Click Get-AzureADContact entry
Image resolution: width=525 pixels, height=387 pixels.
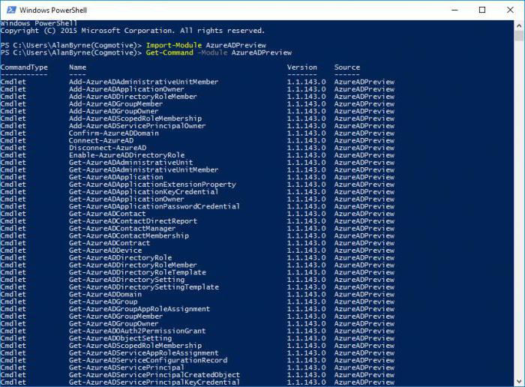click(x=107, y=214)
